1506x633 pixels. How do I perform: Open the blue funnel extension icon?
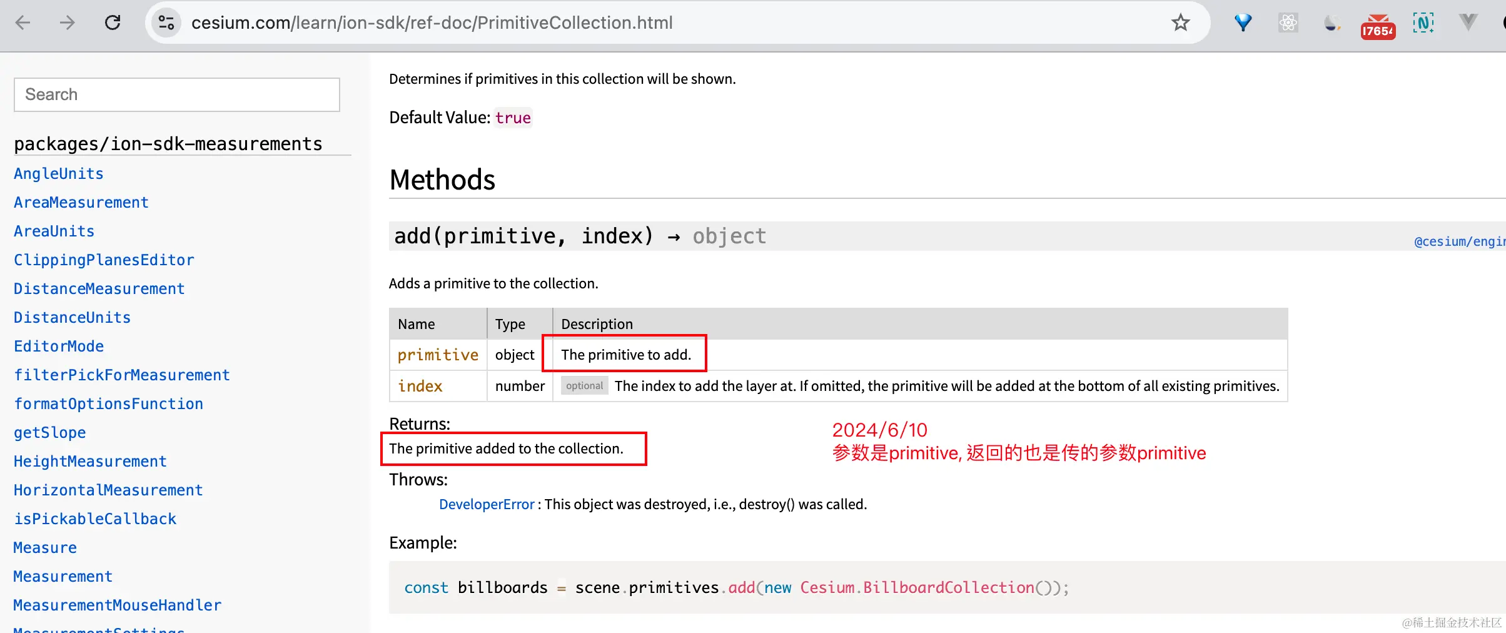(x=1242, y=23)
